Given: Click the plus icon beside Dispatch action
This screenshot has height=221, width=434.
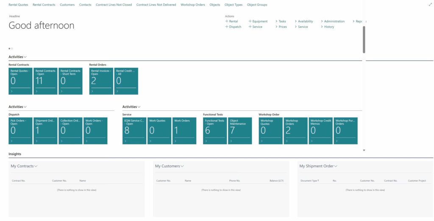Looking at the screenshot, I should pos(227,27).
